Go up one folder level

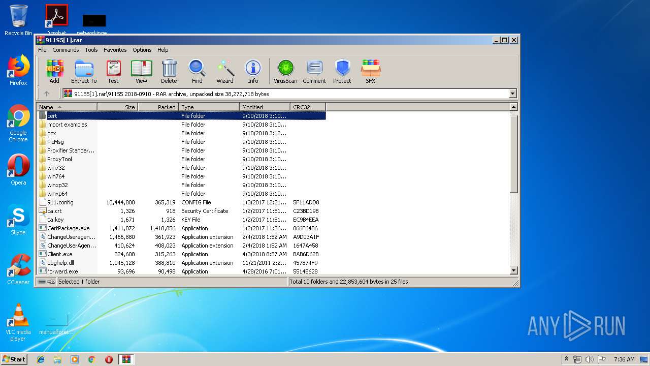[47, 94]
